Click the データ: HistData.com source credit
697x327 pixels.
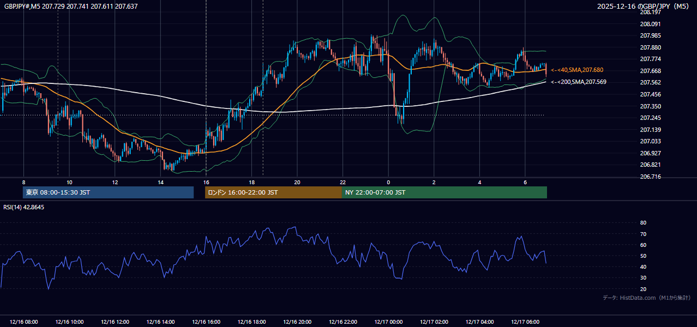click(x=646, y=298)
